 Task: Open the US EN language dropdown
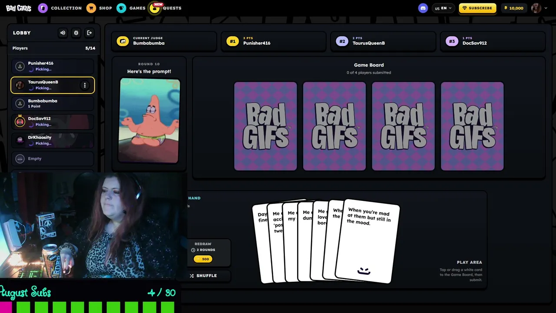pos(443,8)
